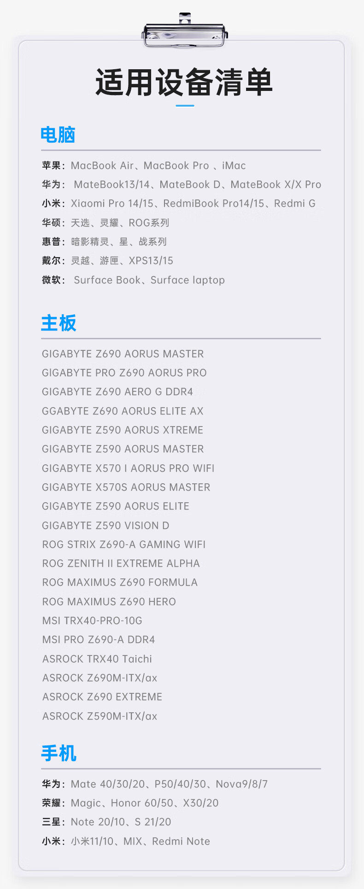Click the 小米 Xiaomi Pro 14/15 row

(179, 204)
